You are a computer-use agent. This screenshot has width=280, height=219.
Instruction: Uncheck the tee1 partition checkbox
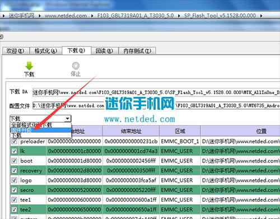(x=14, y=199)
